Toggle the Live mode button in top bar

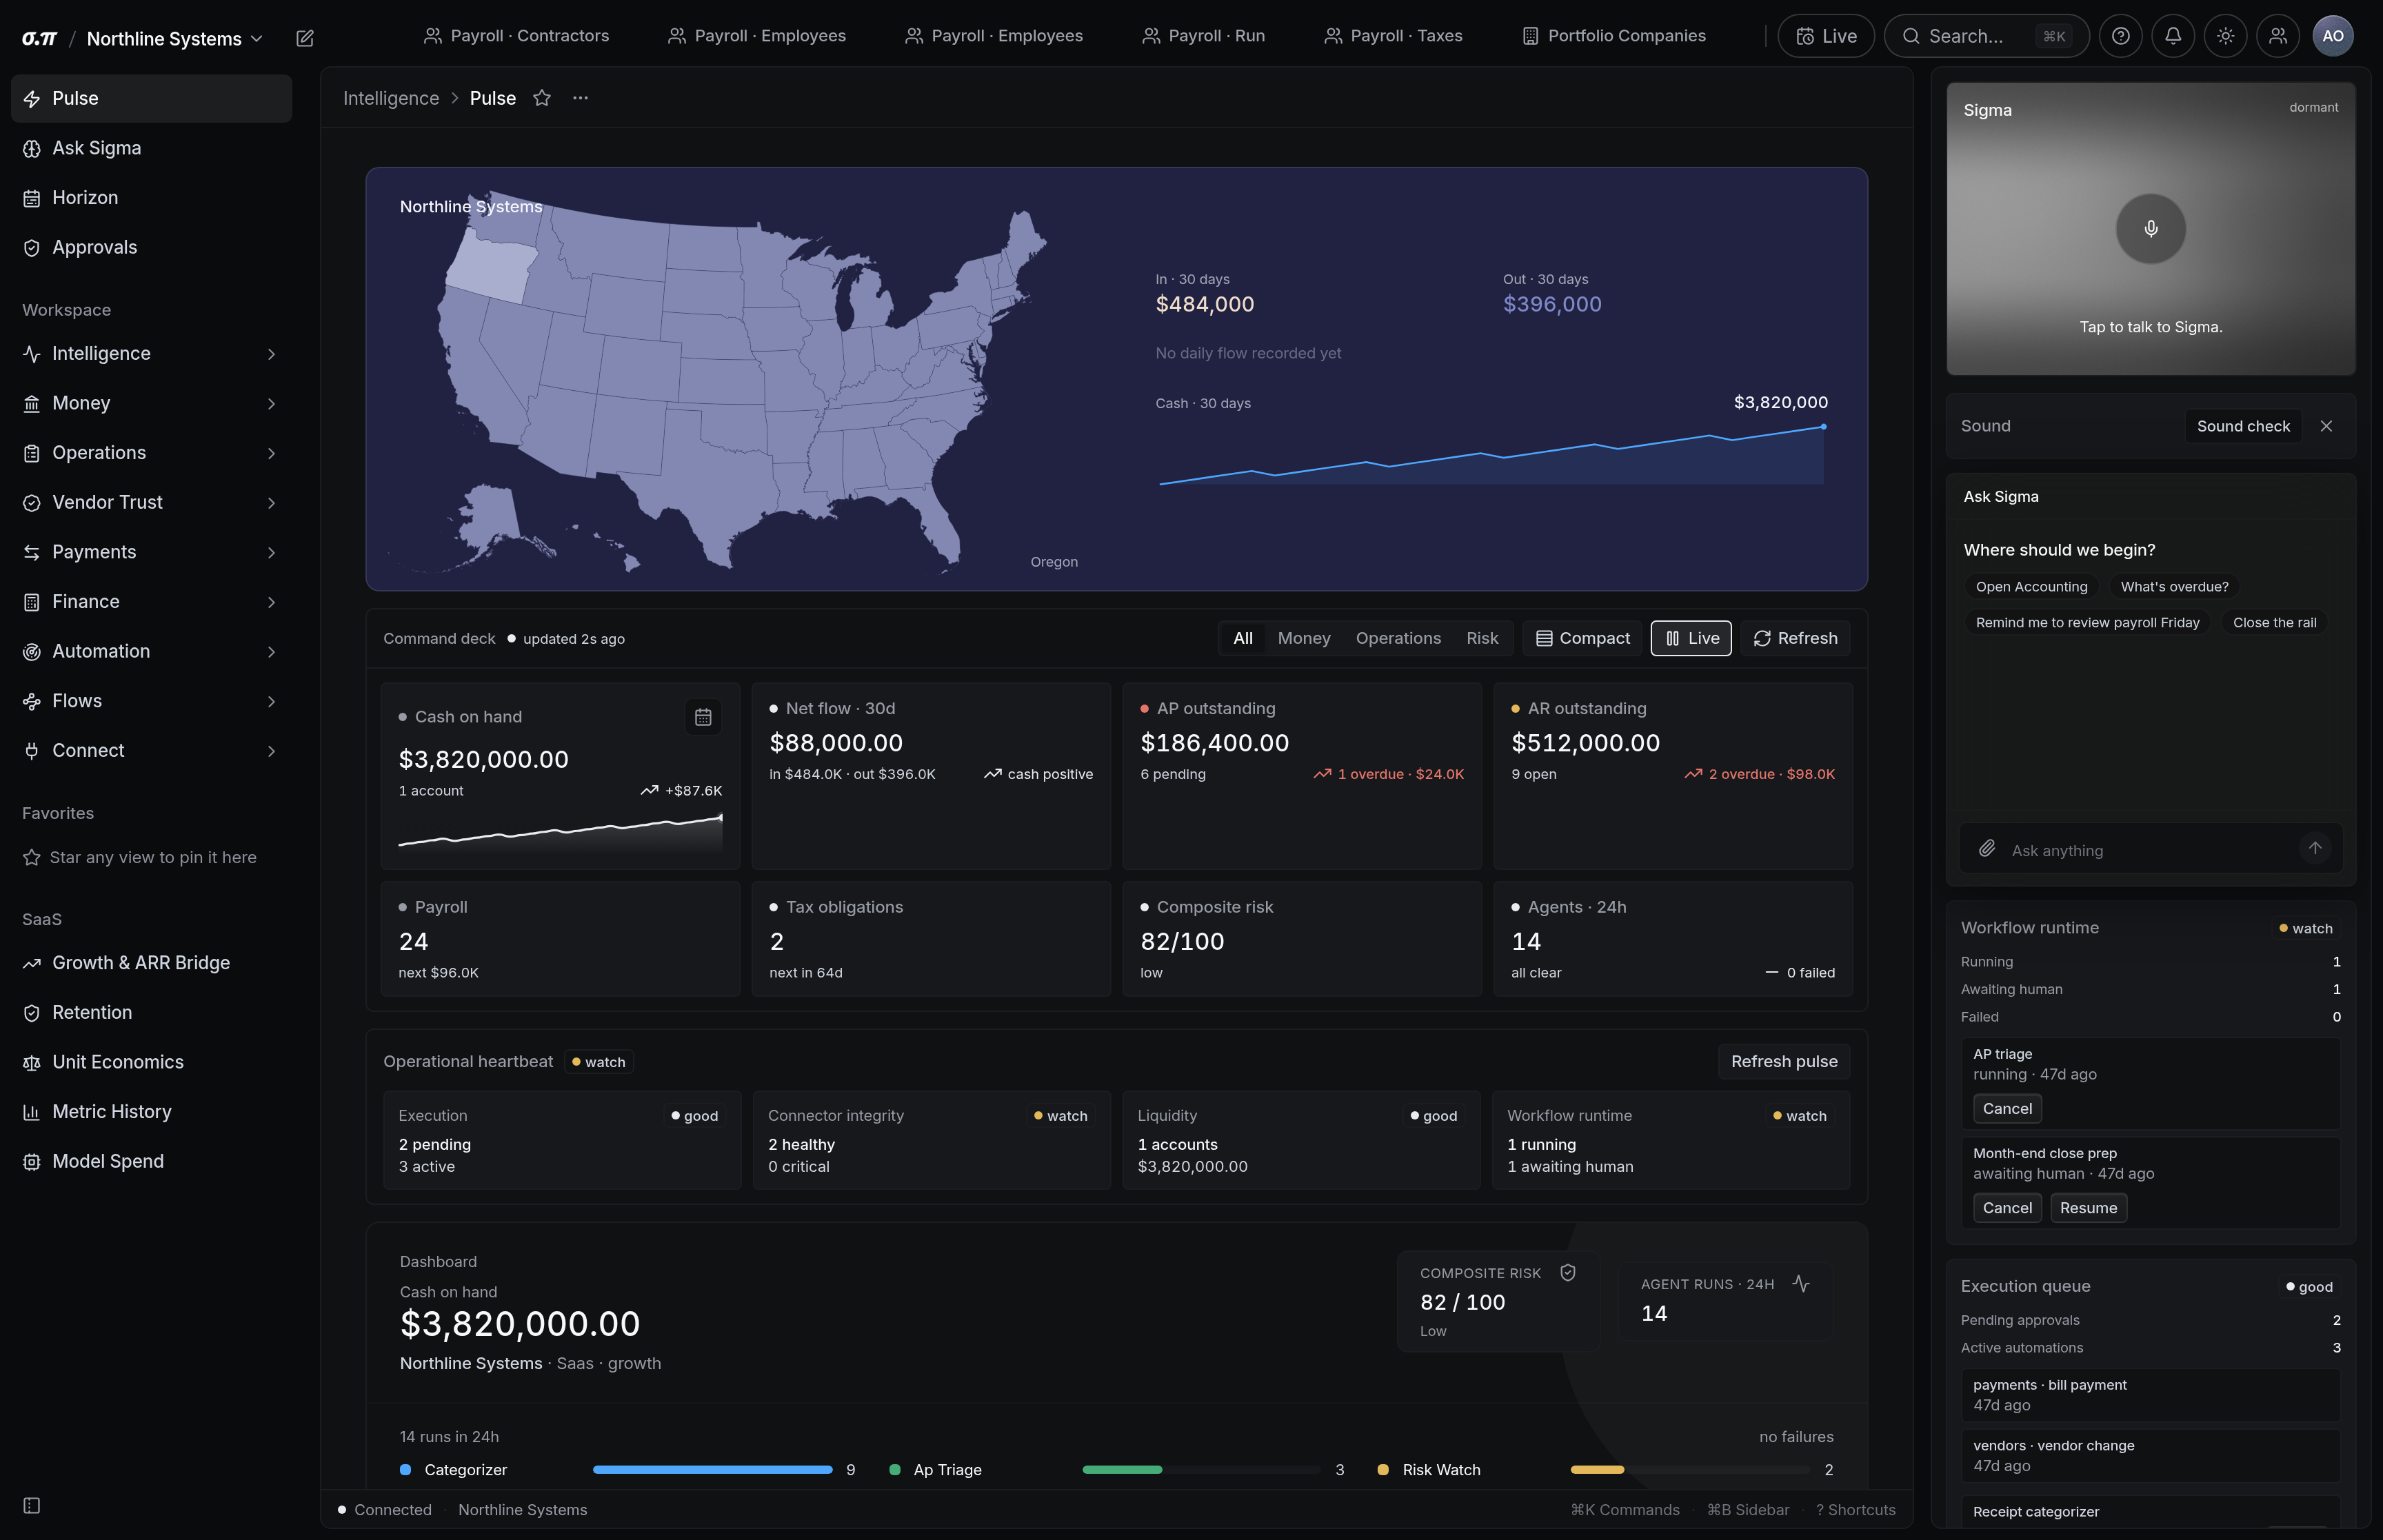[x=1826, y=36]
